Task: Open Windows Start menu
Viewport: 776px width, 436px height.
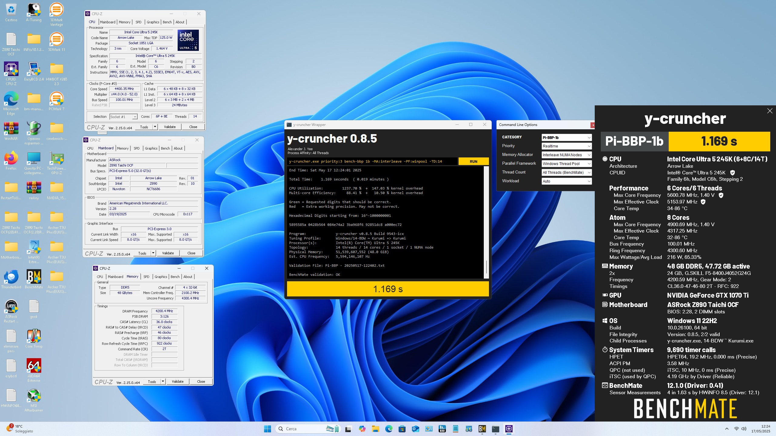Action: coord(267,429)
